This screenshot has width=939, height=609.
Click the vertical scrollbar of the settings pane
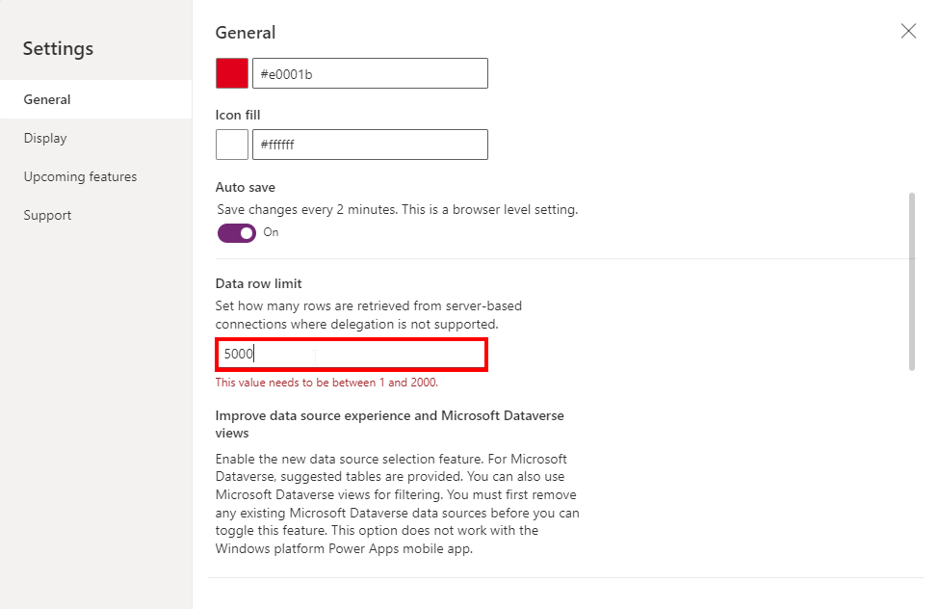tap(912, 279)
